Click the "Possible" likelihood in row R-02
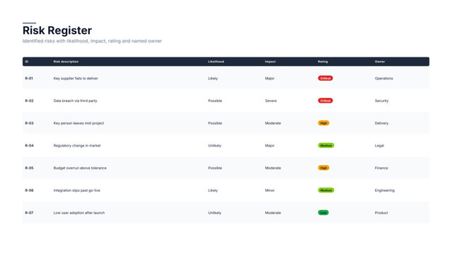 (x=215, y=101)
